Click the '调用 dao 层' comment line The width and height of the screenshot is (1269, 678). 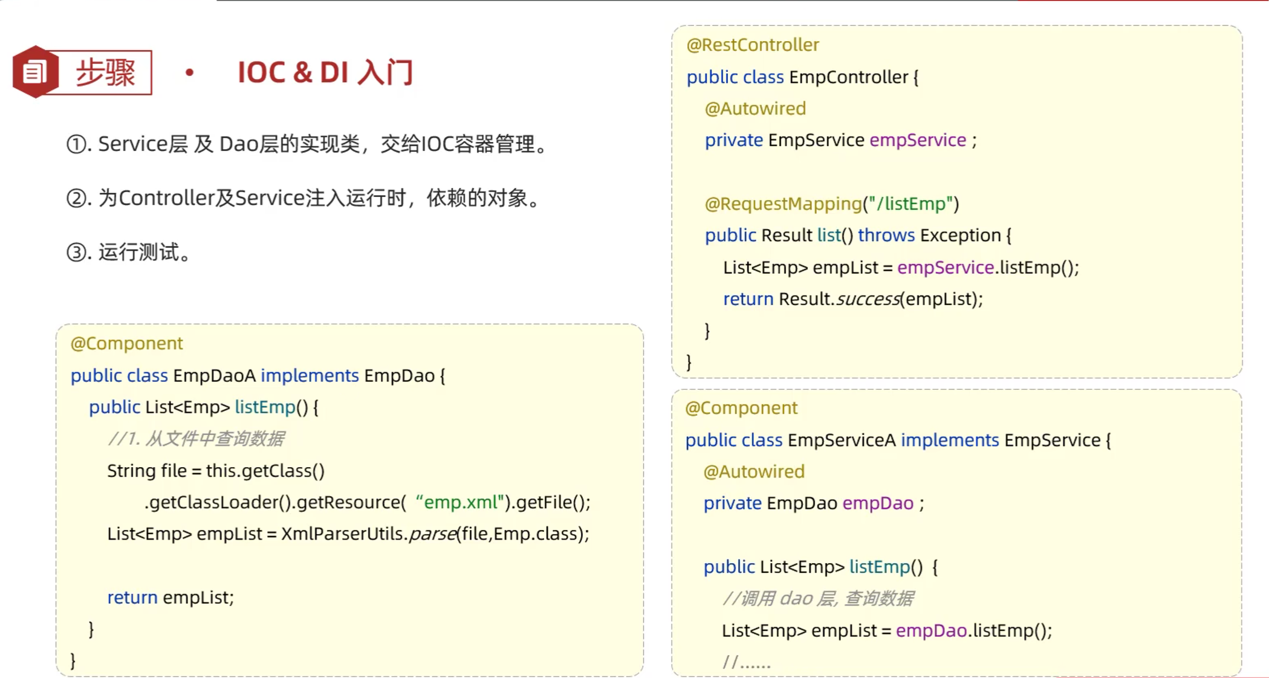(817, 599)
